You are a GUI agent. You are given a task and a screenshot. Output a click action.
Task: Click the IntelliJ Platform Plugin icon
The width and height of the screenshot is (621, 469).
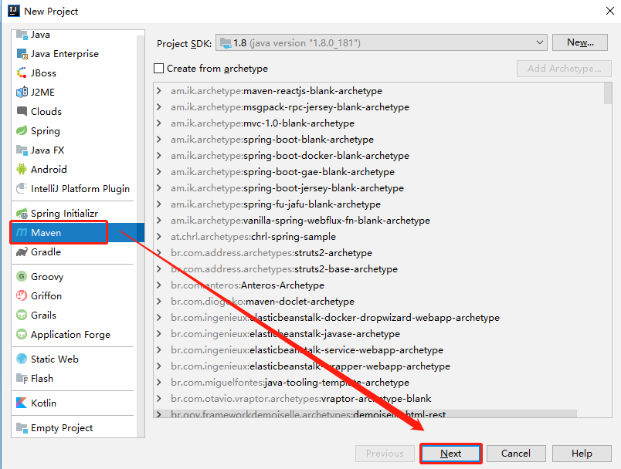click(x=22, y=188)
